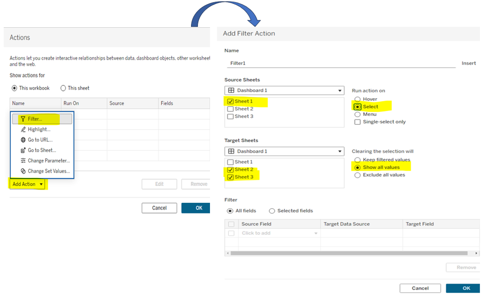Click the Target Sheets dashboard grid icon

(231, 151)
